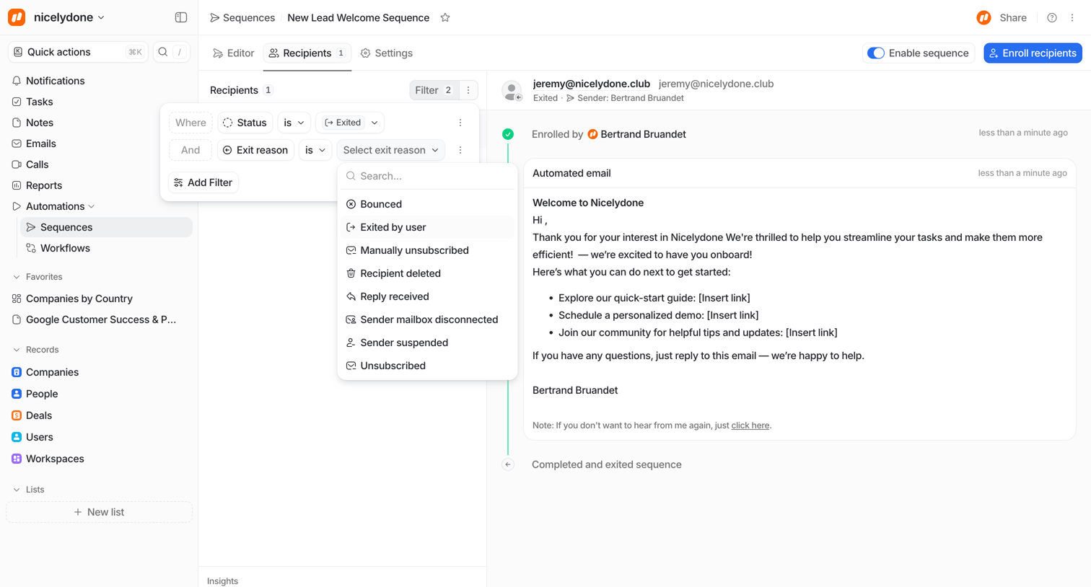Click the green enrolled checkmark icon

pos(508,134)
